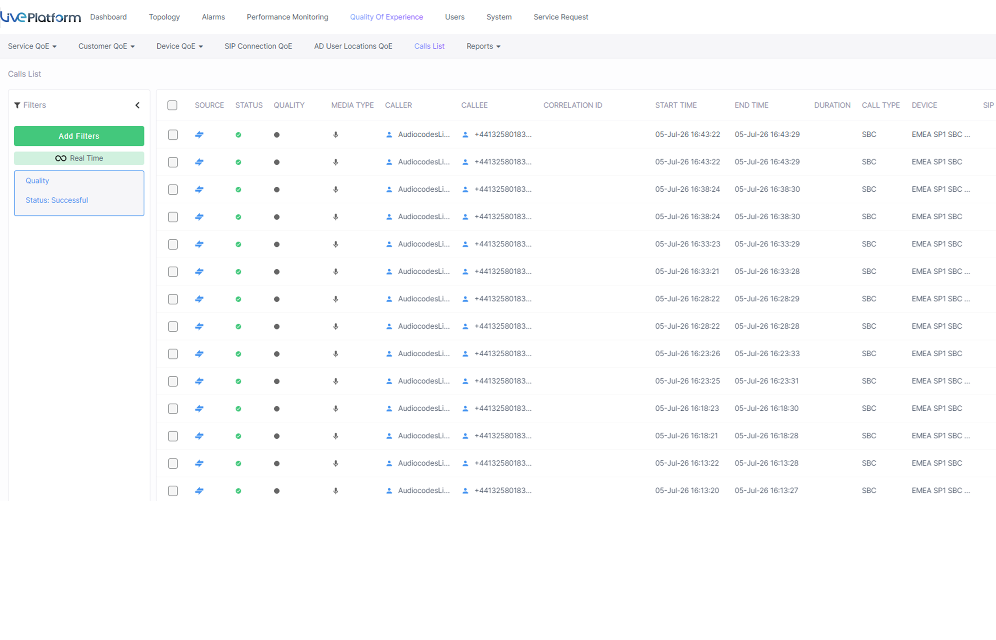Click the microphone icon for call ending 16:38:30 with EMEA SP1 SBC ...
The height and width of the screenshot is (640, 996).
(336, 217)
